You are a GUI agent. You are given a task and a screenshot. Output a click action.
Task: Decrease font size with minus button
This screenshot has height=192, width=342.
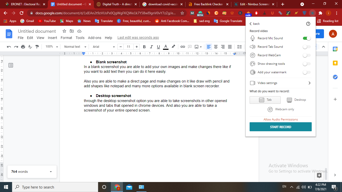(121, 47)
